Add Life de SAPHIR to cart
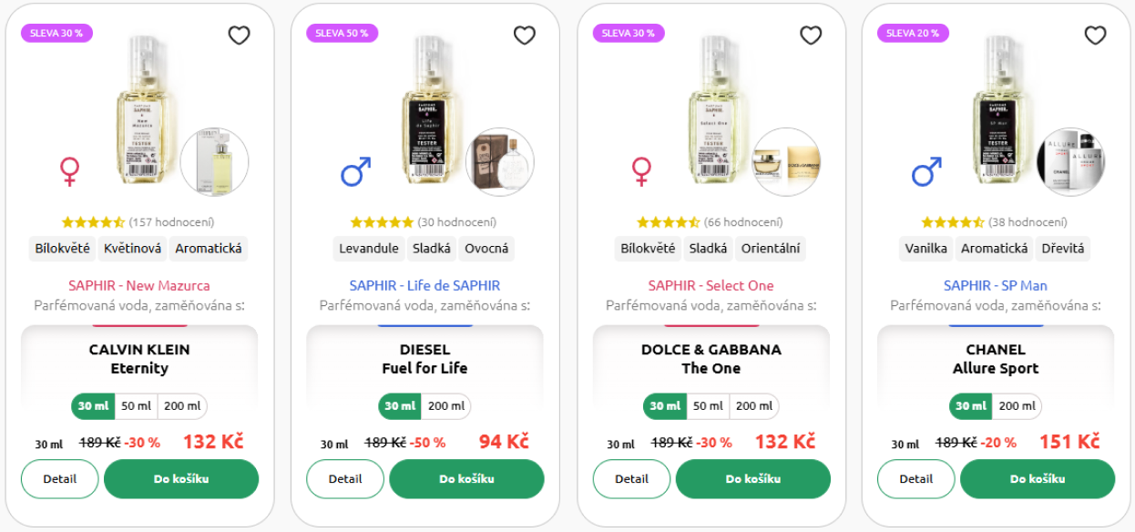This screenshot has width=1135, height=532. (466, 479)
